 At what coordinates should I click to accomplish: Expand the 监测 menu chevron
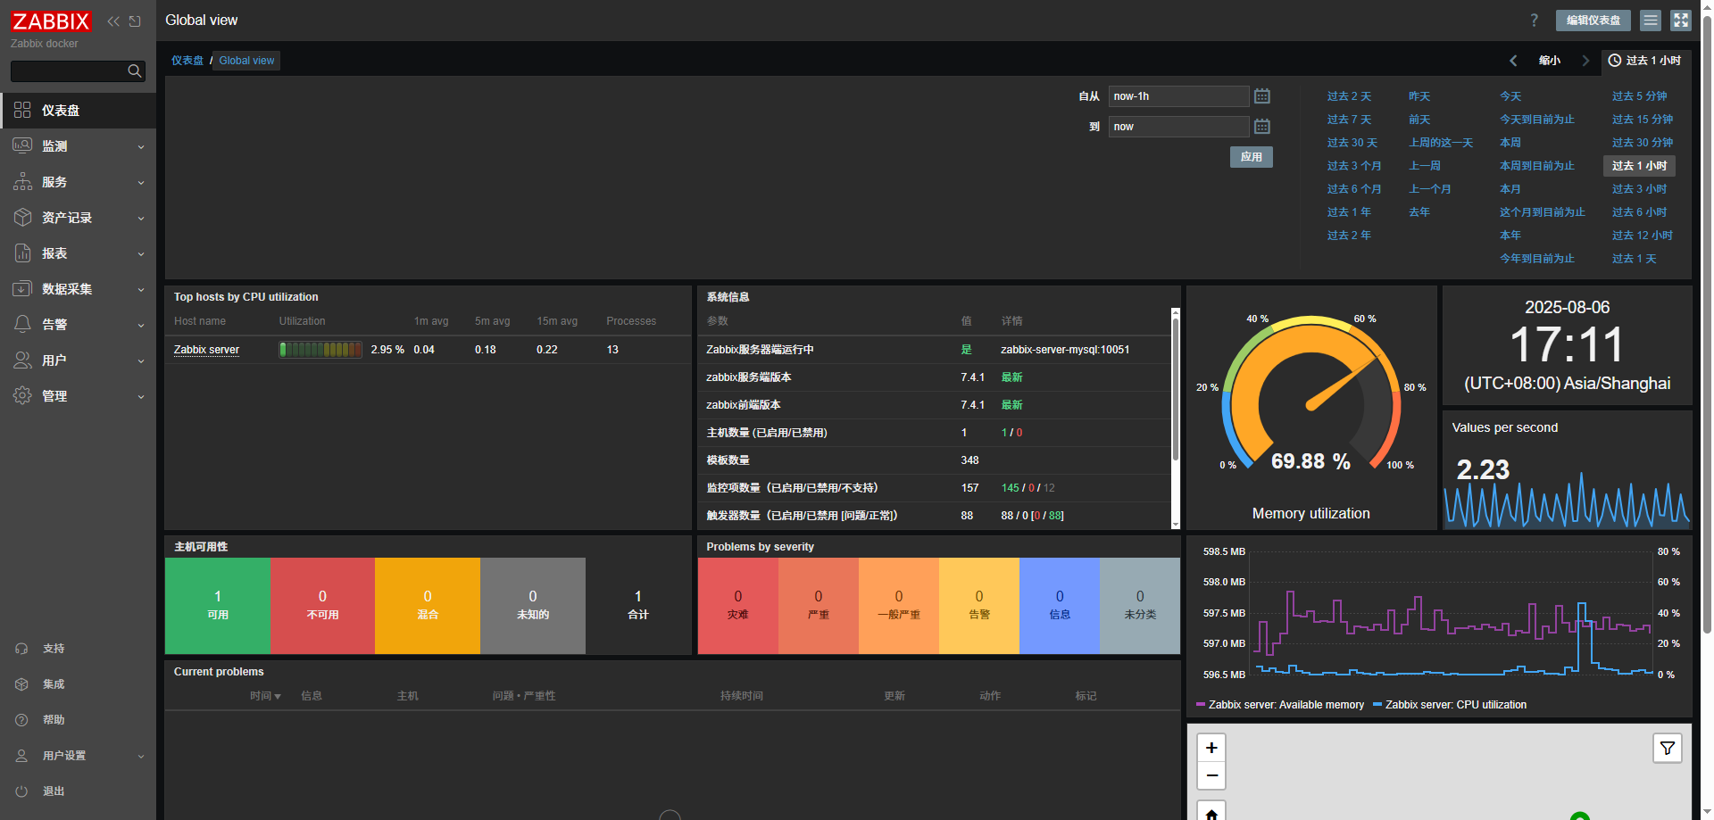coord(141,147)
